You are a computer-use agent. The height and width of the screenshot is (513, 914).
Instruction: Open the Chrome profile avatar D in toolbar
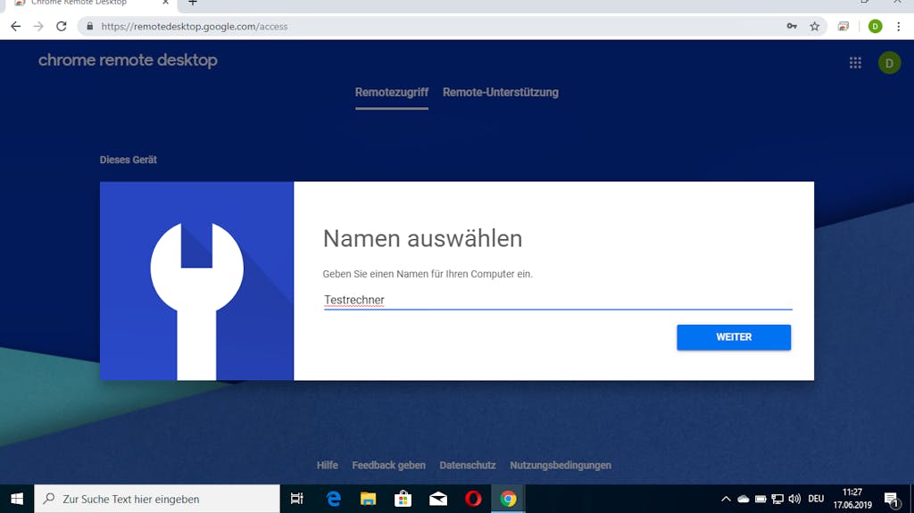[875, 26]
